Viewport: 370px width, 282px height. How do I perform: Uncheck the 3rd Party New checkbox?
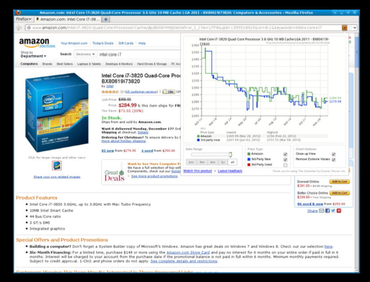coord(285,160)
